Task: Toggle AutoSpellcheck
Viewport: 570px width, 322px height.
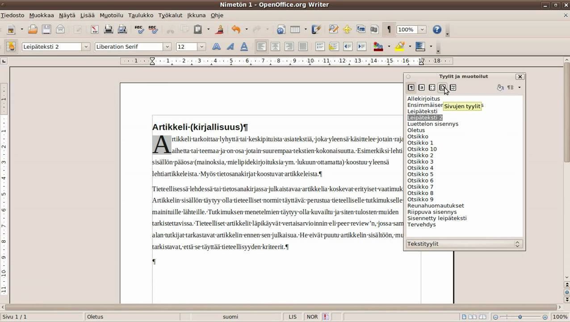Action: [x=153, y=30]
